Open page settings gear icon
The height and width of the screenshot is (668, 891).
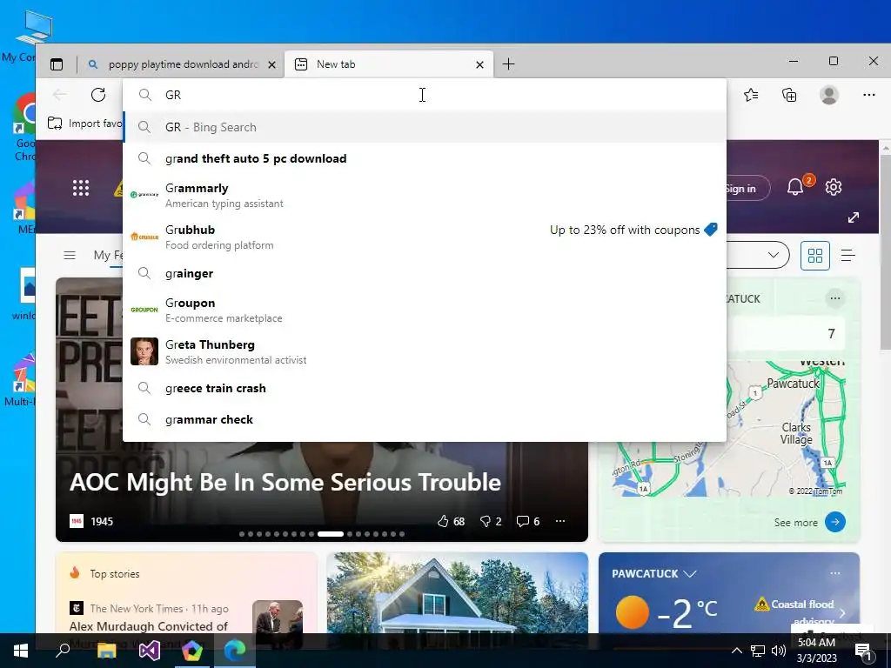click(833, 187)
